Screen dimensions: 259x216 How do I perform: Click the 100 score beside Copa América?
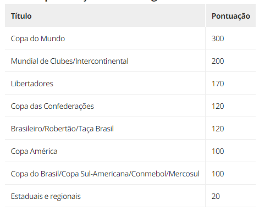[x=218, y=151]
